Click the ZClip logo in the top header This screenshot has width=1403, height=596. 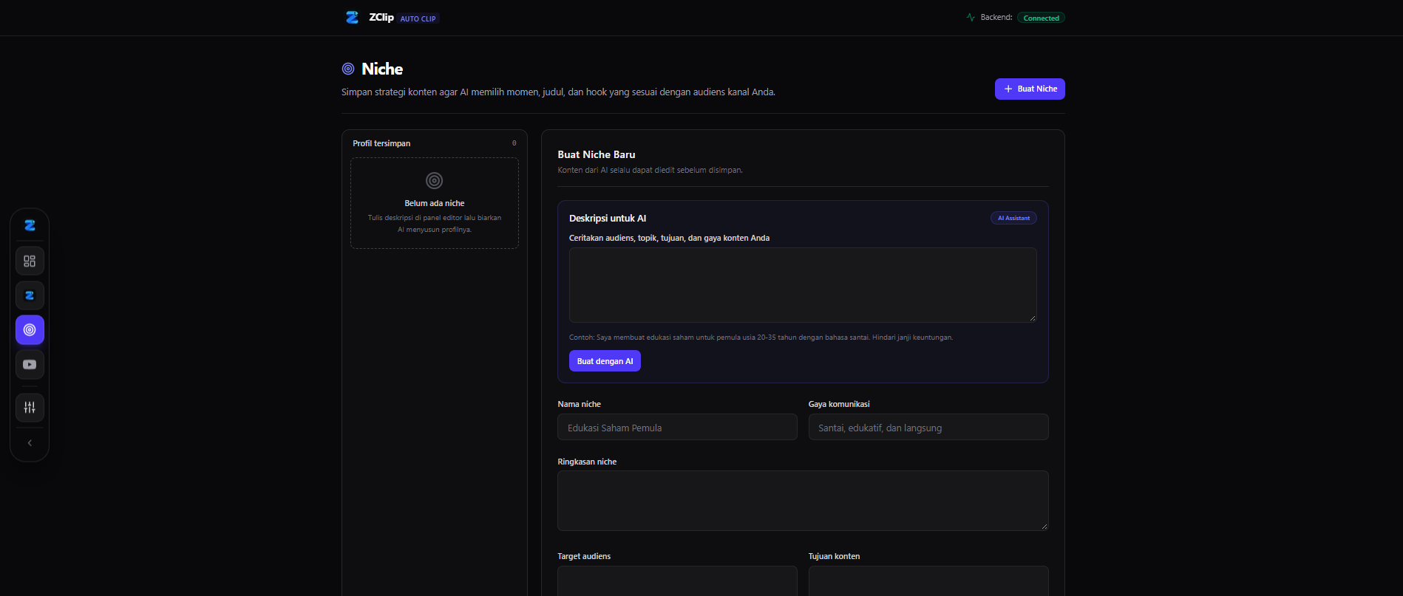352,17
